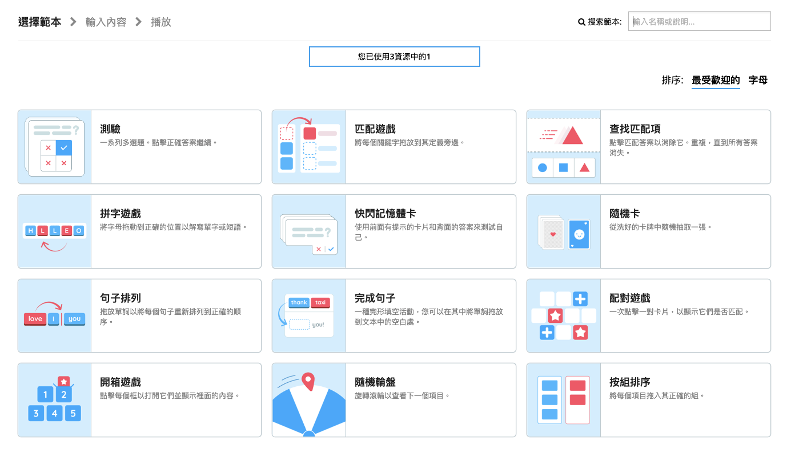Click the 選擇範本 breadcrumb step

(x=39, y=22)
